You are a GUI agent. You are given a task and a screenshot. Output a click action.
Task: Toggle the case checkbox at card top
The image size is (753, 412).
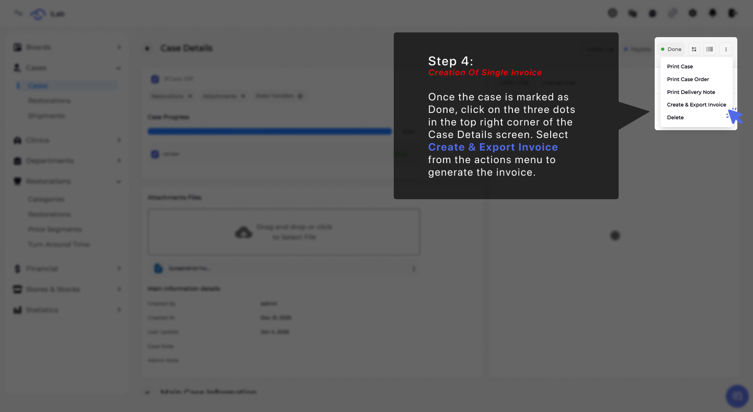(x=155, y=79)
